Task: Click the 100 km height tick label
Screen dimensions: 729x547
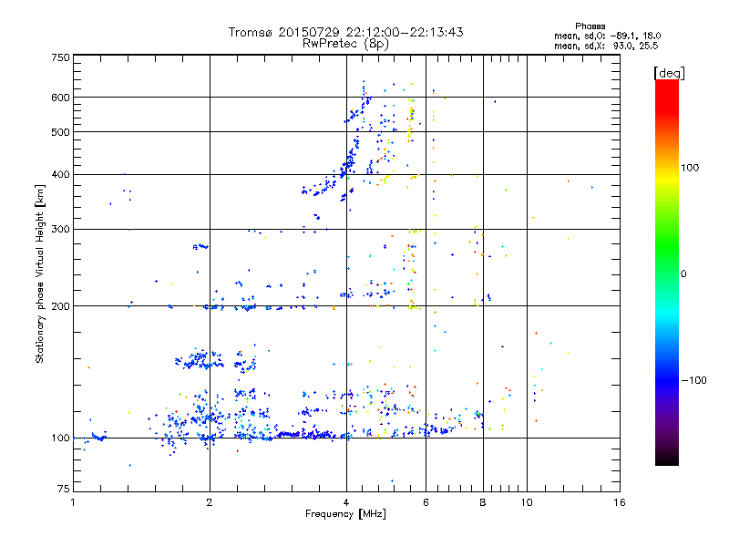Action: (60, 439)
